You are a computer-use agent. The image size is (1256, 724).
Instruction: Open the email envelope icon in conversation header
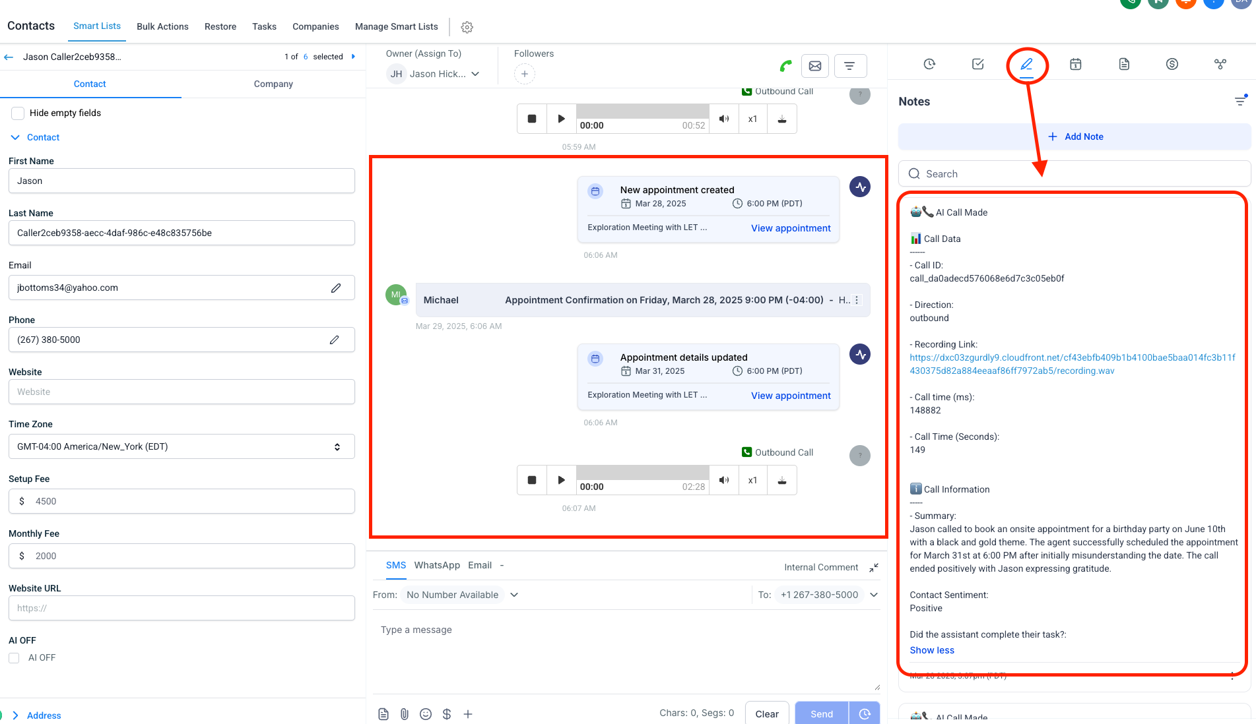click(x=815, y=66)
